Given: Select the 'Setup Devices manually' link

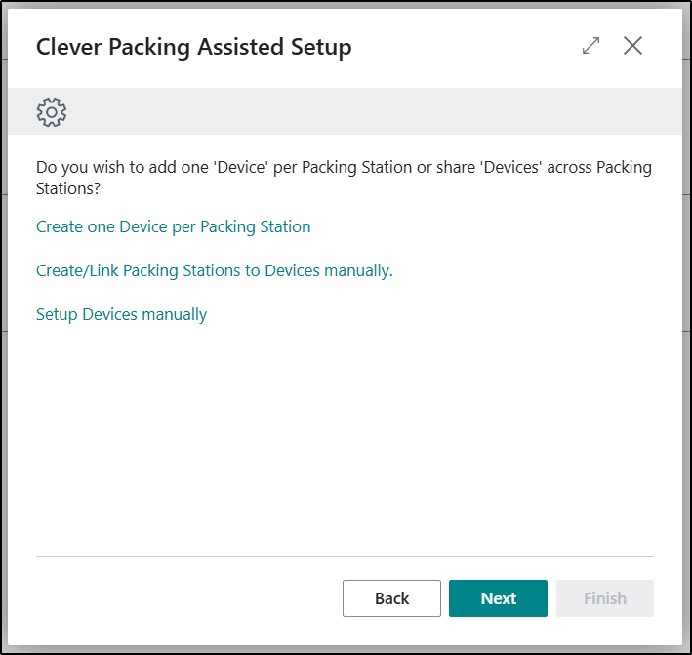Looking at the screenshot, I should coord(121,314).
